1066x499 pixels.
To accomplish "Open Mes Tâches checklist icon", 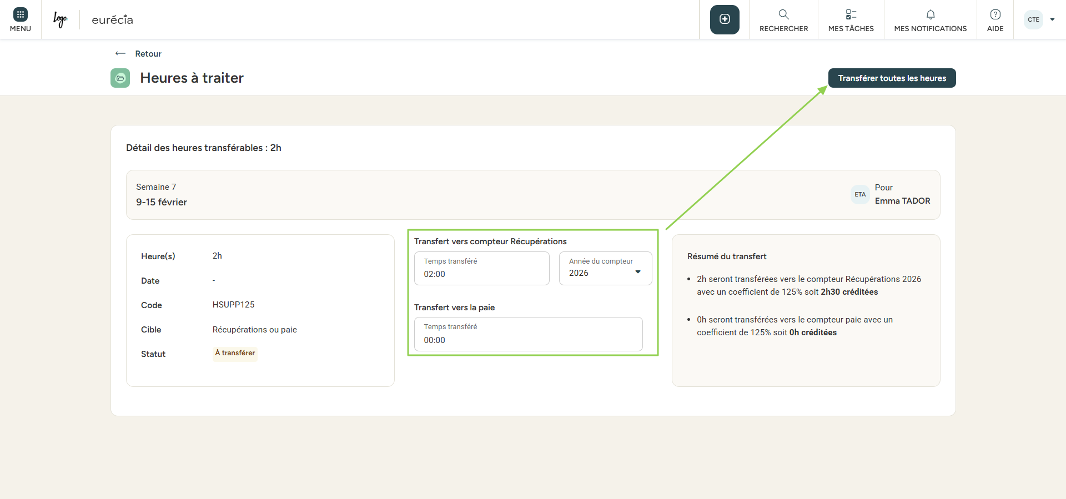I will coord(851,14).
